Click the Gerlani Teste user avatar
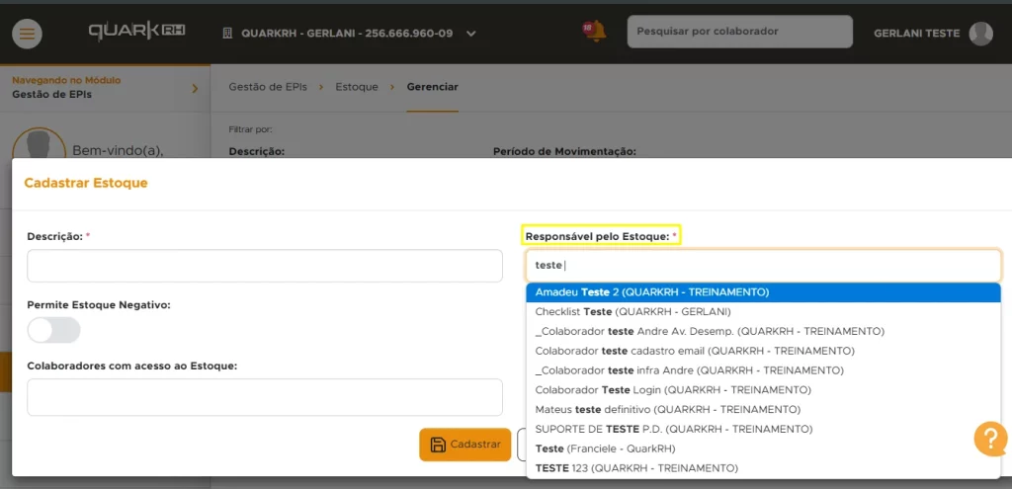 (980, 34)
